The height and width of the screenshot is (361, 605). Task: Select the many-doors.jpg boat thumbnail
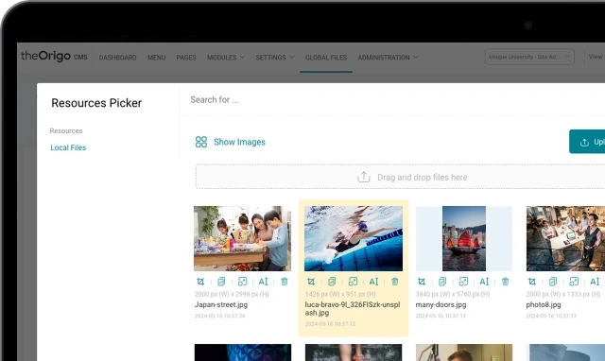pos(464,238)
